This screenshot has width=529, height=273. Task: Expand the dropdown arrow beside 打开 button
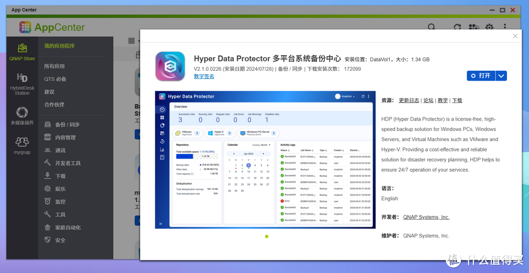[501, 76]
